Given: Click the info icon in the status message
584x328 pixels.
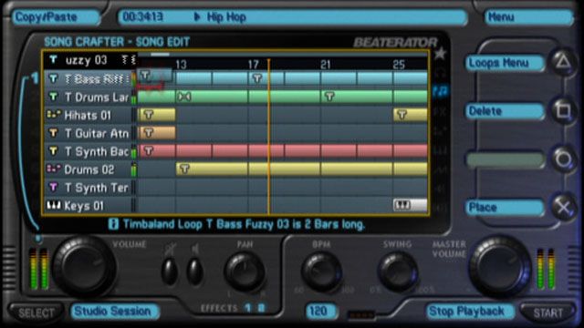Looking at the screenshot, I should 113,224.
